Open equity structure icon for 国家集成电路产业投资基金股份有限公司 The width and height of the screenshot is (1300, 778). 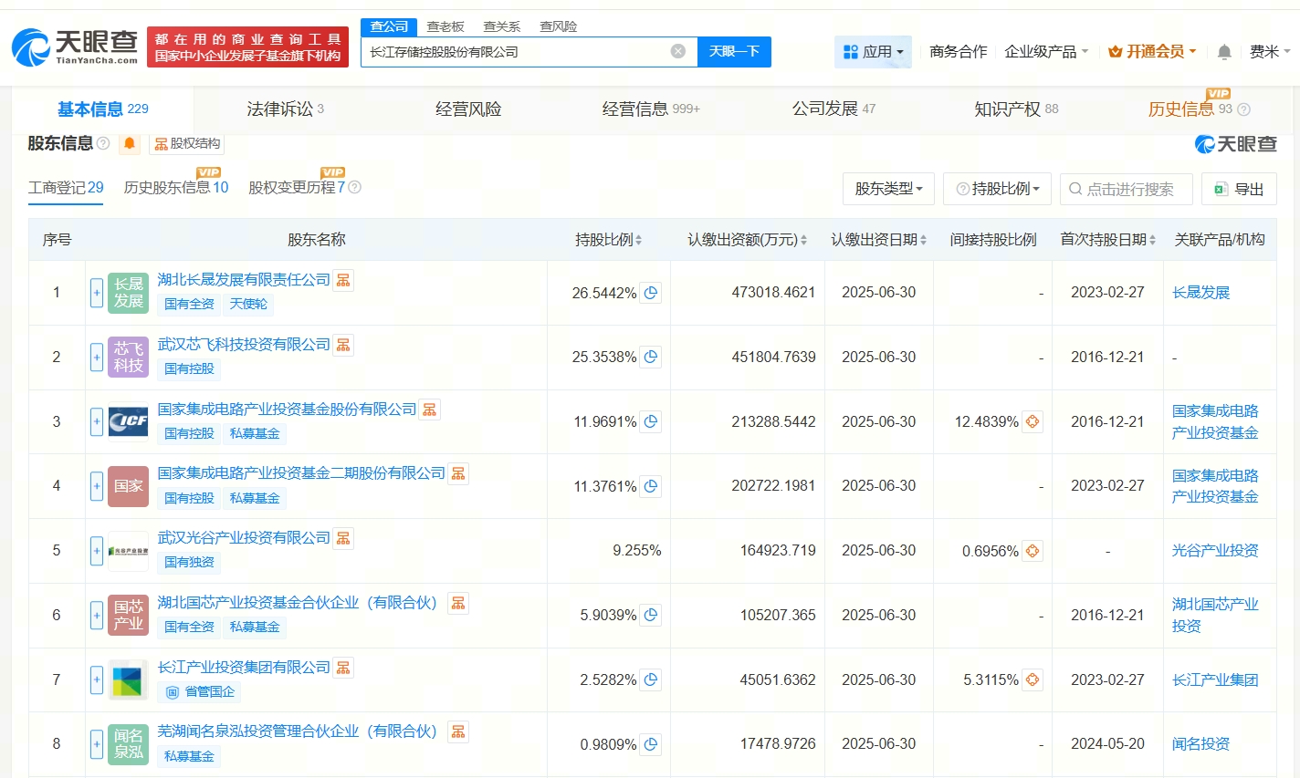click(x=429, y=410)
